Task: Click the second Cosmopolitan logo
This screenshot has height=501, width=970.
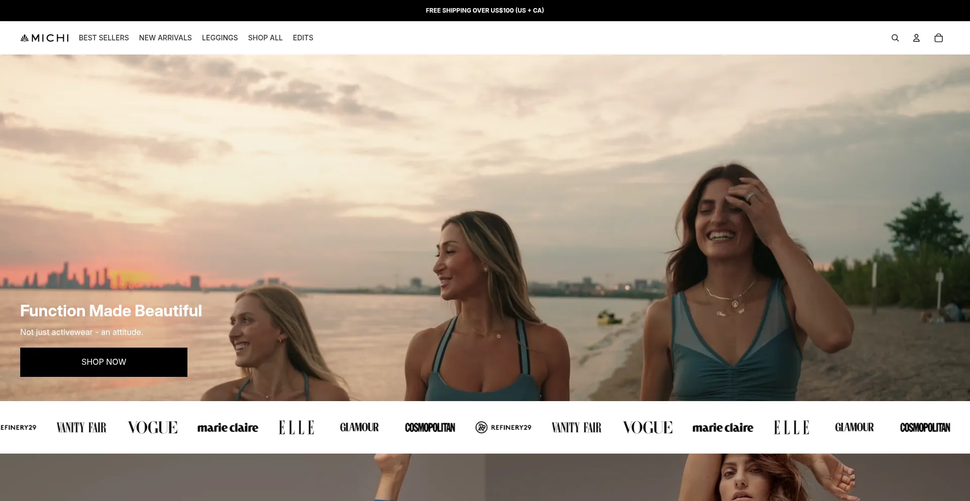Action: (x=925, y=427)
